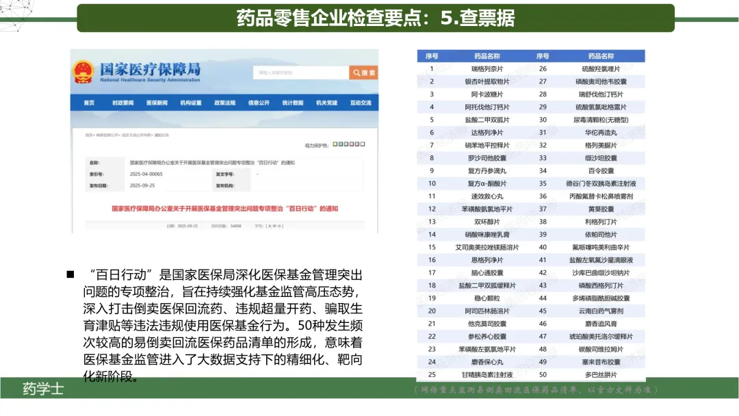Viewport: 739px width, 416px height.
Task: Click the first 药品名称 table header
Action: (487, 56)
